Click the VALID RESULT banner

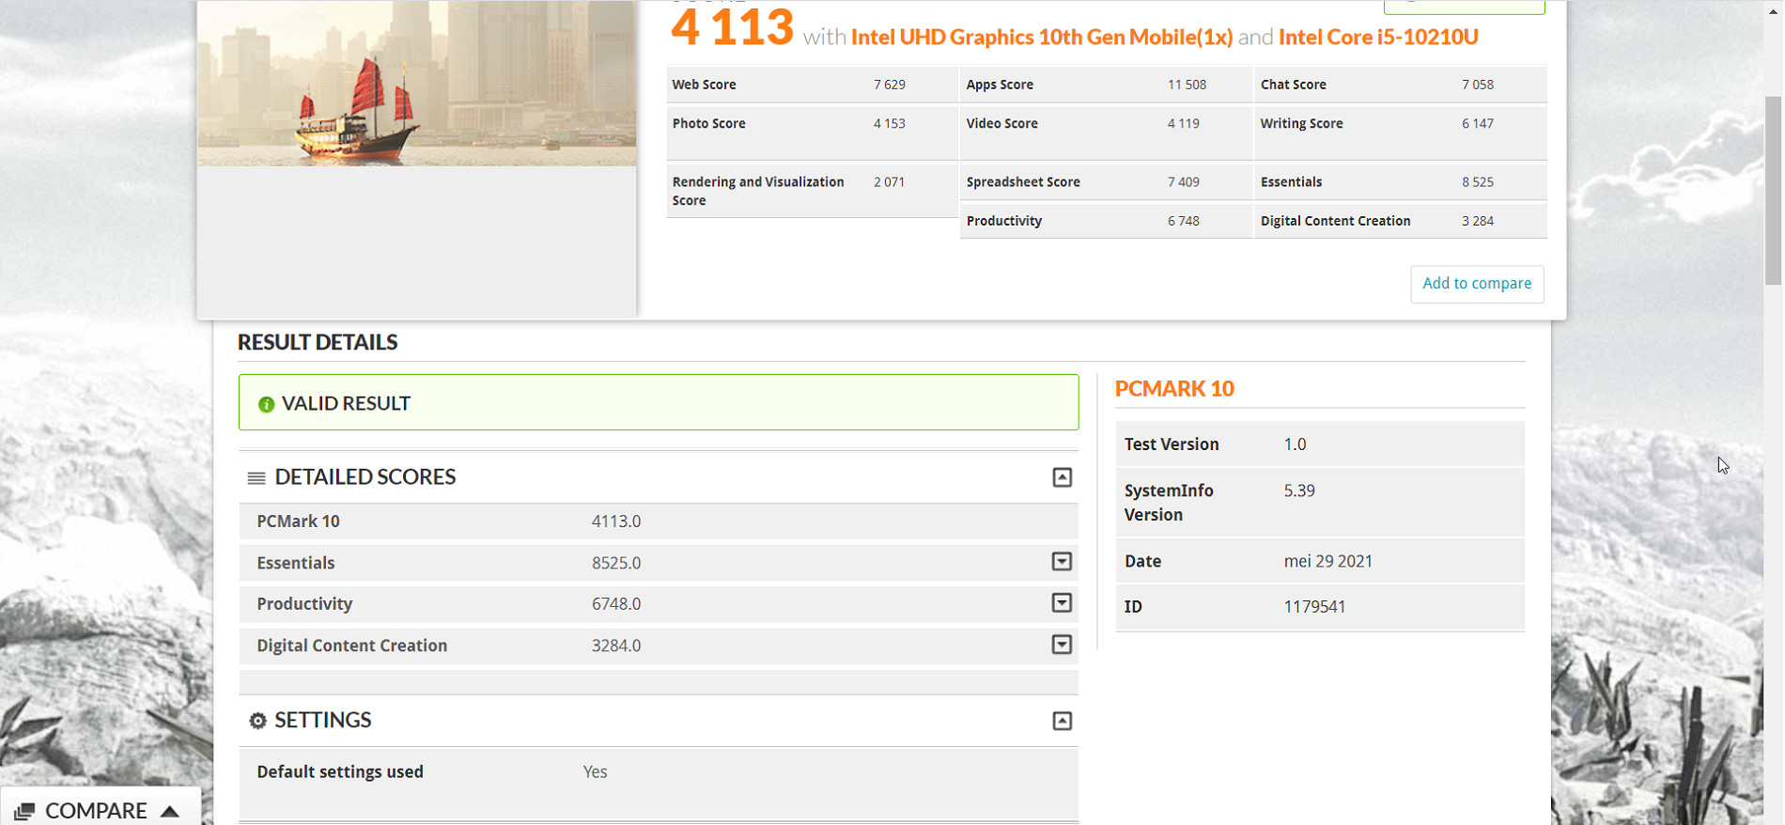pyautogui.click(x=659, y=403)
